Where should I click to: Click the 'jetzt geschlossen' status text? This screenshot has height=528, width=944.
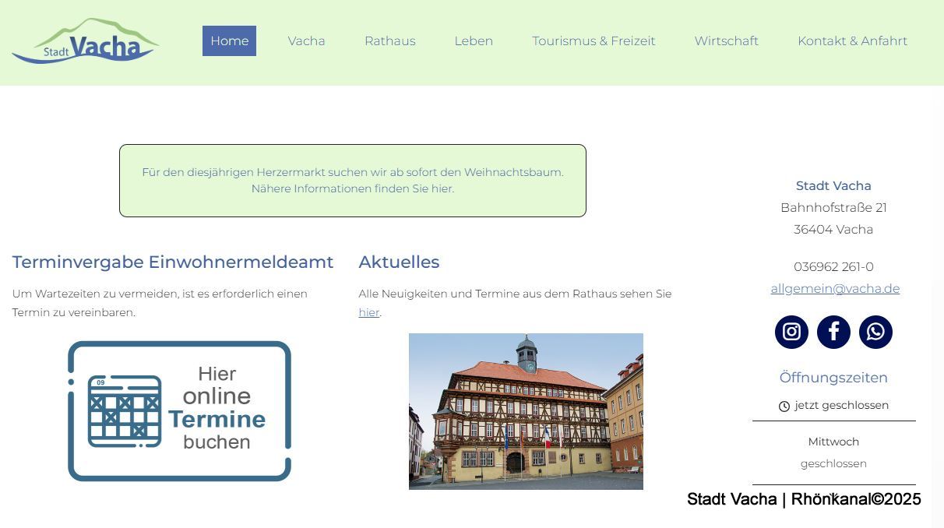coord(841,405)
